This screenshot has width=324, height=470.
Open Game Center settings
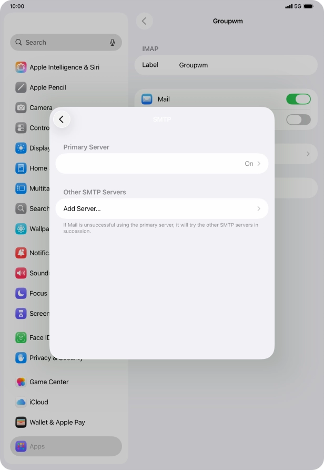click(49, 382)
